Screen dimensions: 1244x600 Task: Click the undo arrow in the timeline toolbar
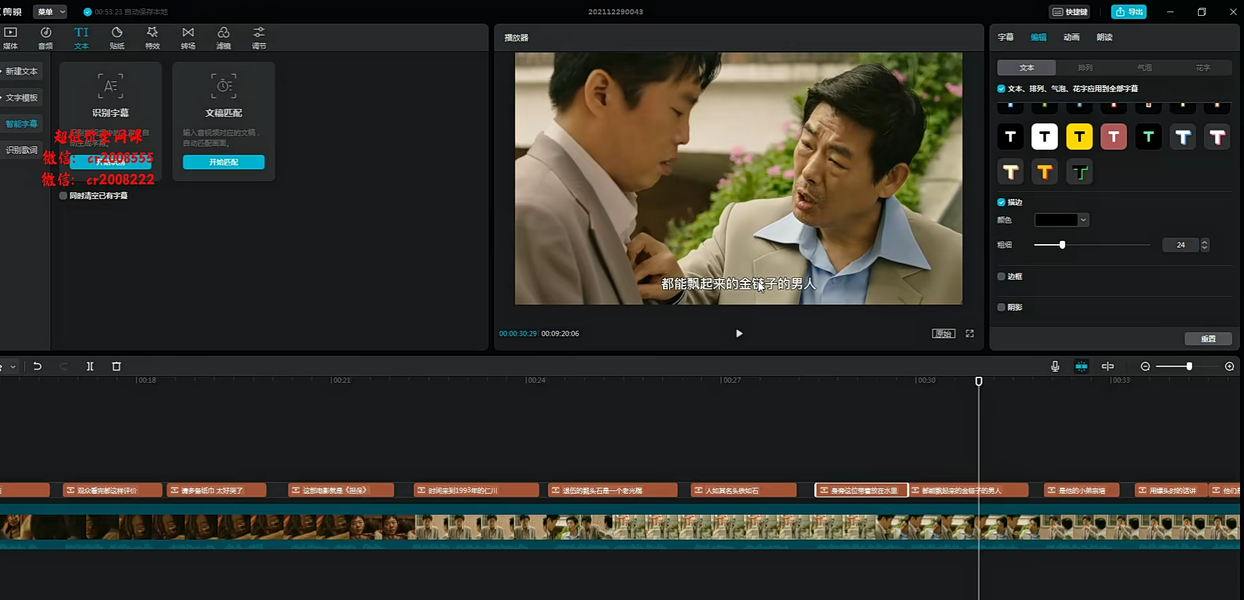pyautogui.click(x=37, y=366)
